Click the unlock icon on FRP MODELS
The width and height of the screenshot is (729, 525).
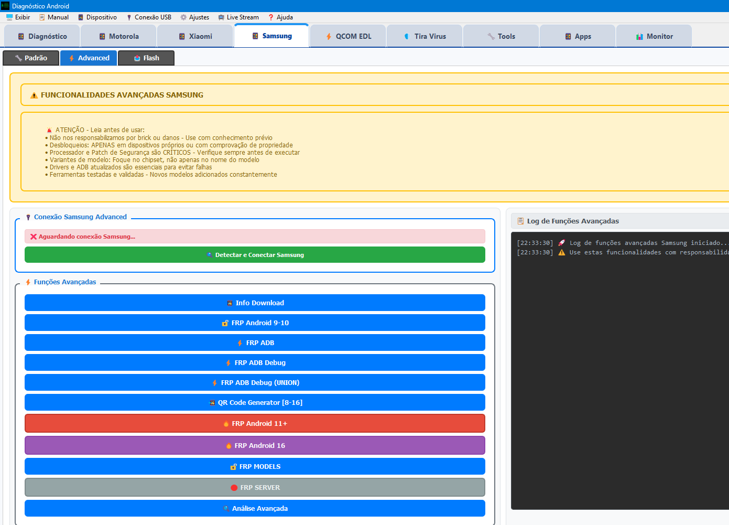pyautogui.click(x=234, y=467)
